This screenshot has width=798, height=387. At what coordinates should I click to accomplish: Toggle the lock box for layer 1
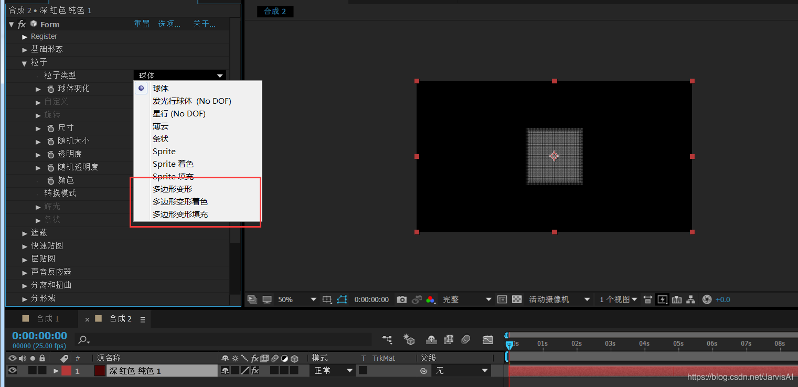(42, 370)
